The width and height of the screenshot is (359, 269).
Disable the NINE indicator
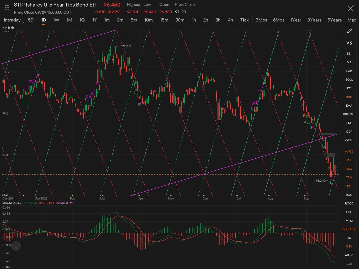[349, 97]
